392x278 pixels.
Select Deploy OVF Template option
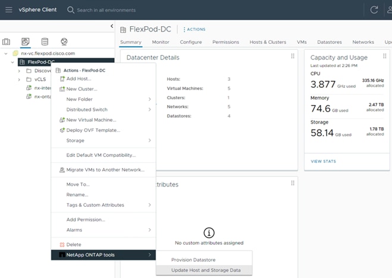93,130
